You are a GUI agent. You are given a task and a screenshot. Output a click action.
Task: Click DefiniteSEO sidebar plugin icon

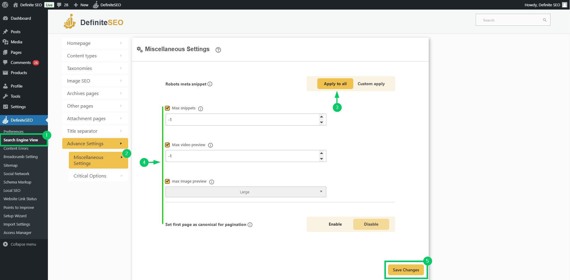[x=5, y=120]
